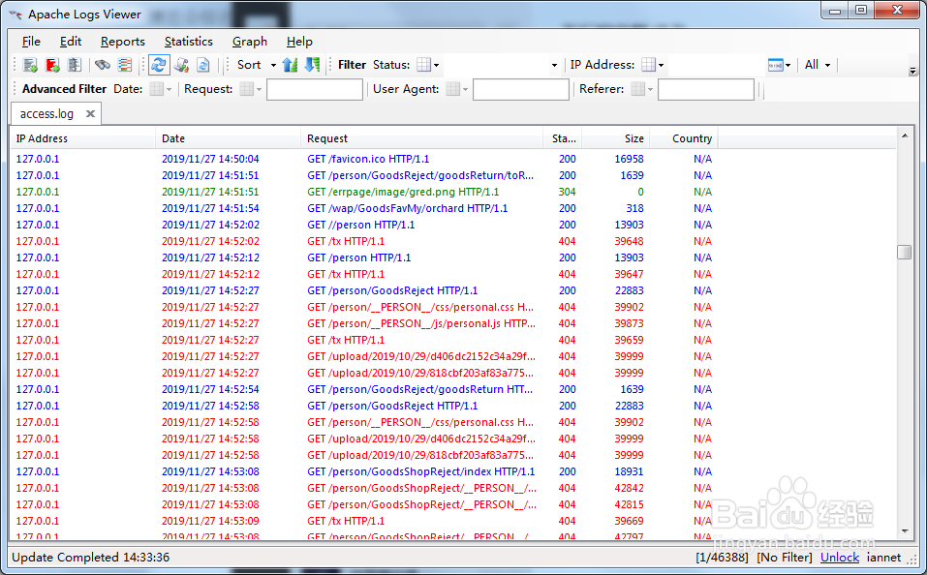The width and height of the screenshot is (927, 575).
Task: Open a new log file
Action: click(x=32, y=64)
